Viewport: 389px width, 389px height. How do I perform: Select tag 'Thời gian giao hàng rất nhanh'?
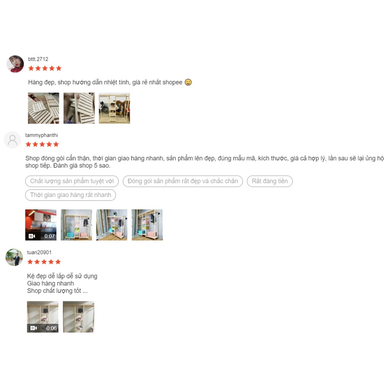[70, 195]
